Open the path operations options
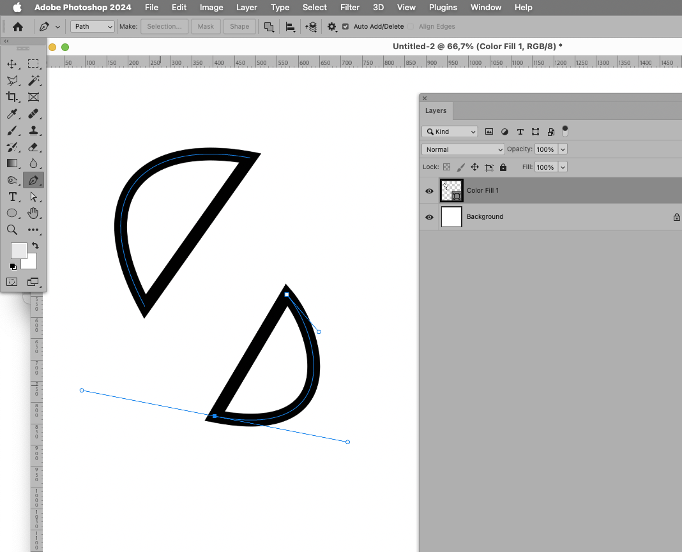 tap(269, 26)
